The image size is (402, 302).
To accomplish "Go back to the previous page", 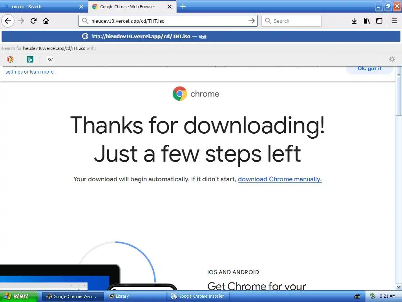I will [x=8, y=21].
